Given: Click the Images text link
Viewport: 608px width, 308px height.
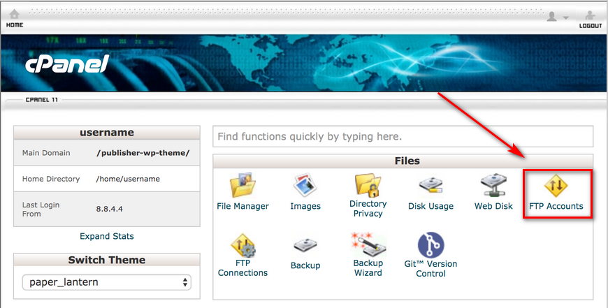Looking at the screenshot, I should [x=305, y=206].
